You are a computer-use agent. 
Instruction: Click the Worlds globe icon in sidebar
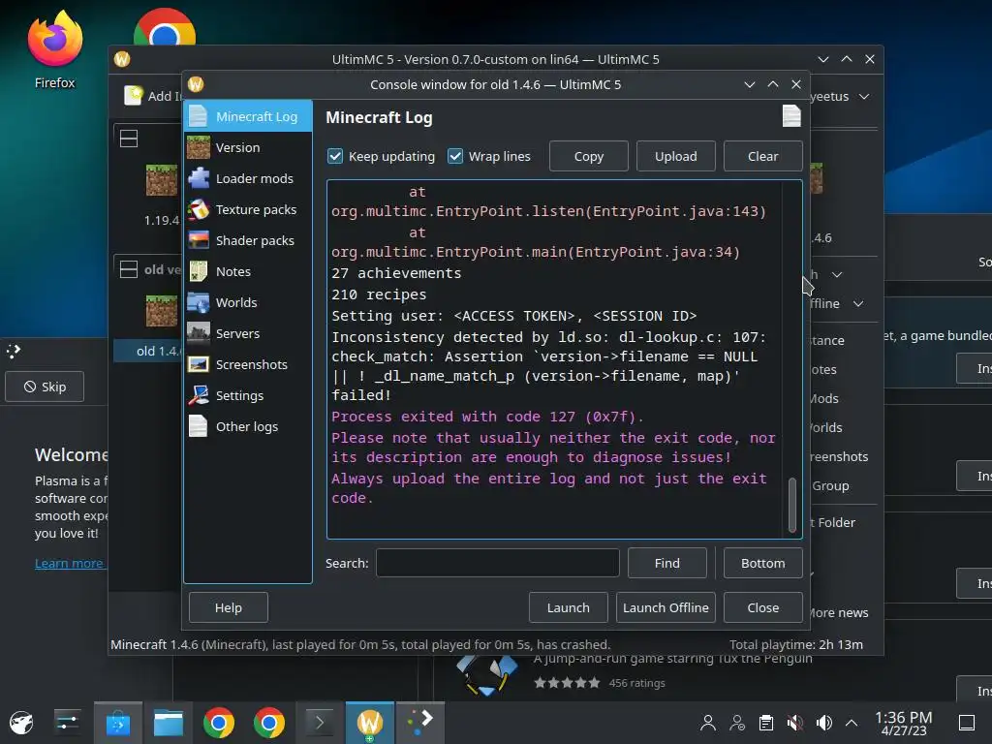coord(199,302)
